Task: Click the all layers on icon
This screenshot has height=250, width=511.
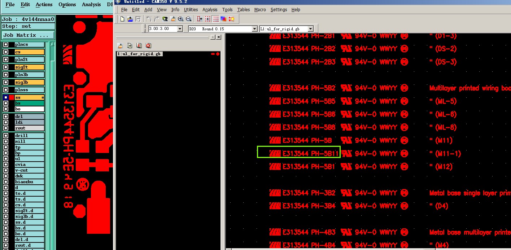Action: 139,45
